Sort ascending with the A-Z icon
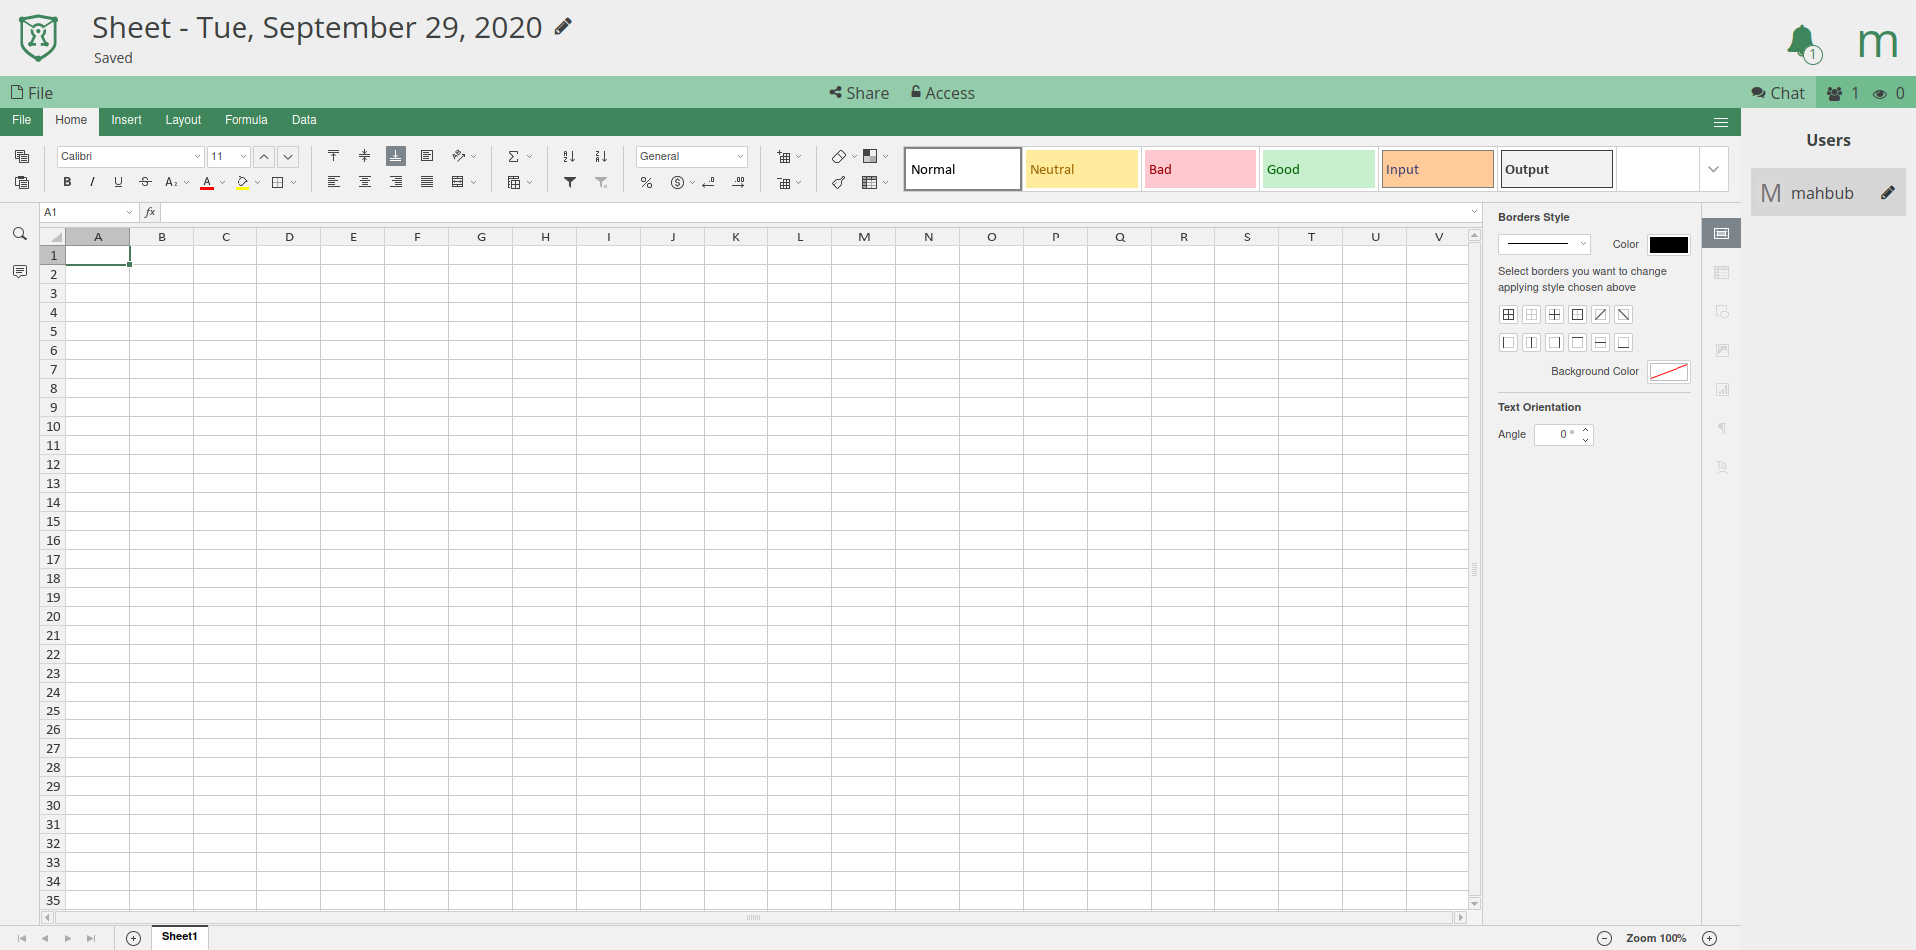This screenshot has height=950, width=1916. pyautogui.click(x=569, y=157)
